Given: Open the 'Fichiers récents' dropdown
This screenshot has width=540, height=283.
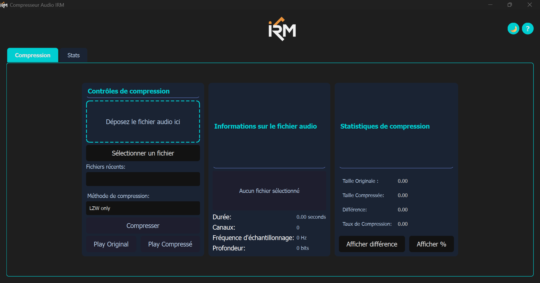Looking at the screenshot, I should [143, 179].
